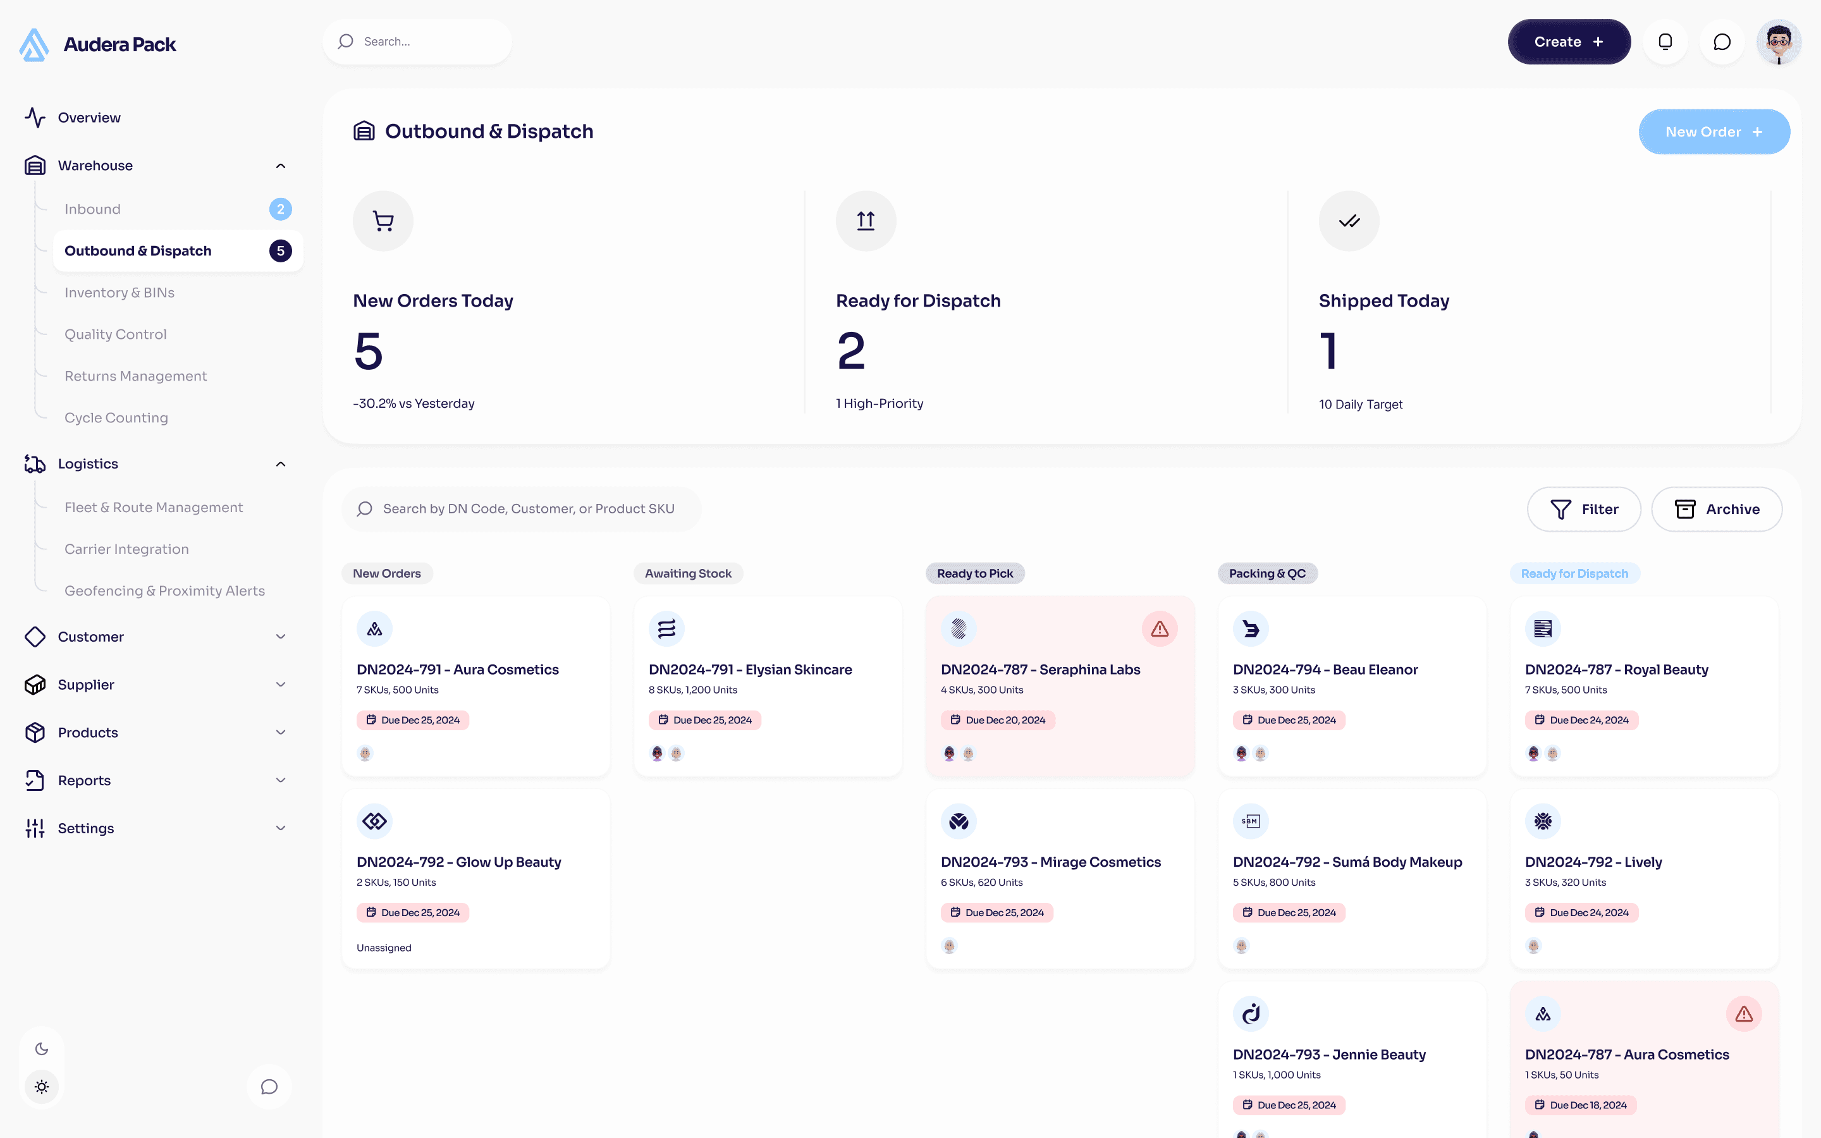The width and height of the screenshot is (1821, 1138).
Task: Open the Filter options
Action: pos(1584,509)
